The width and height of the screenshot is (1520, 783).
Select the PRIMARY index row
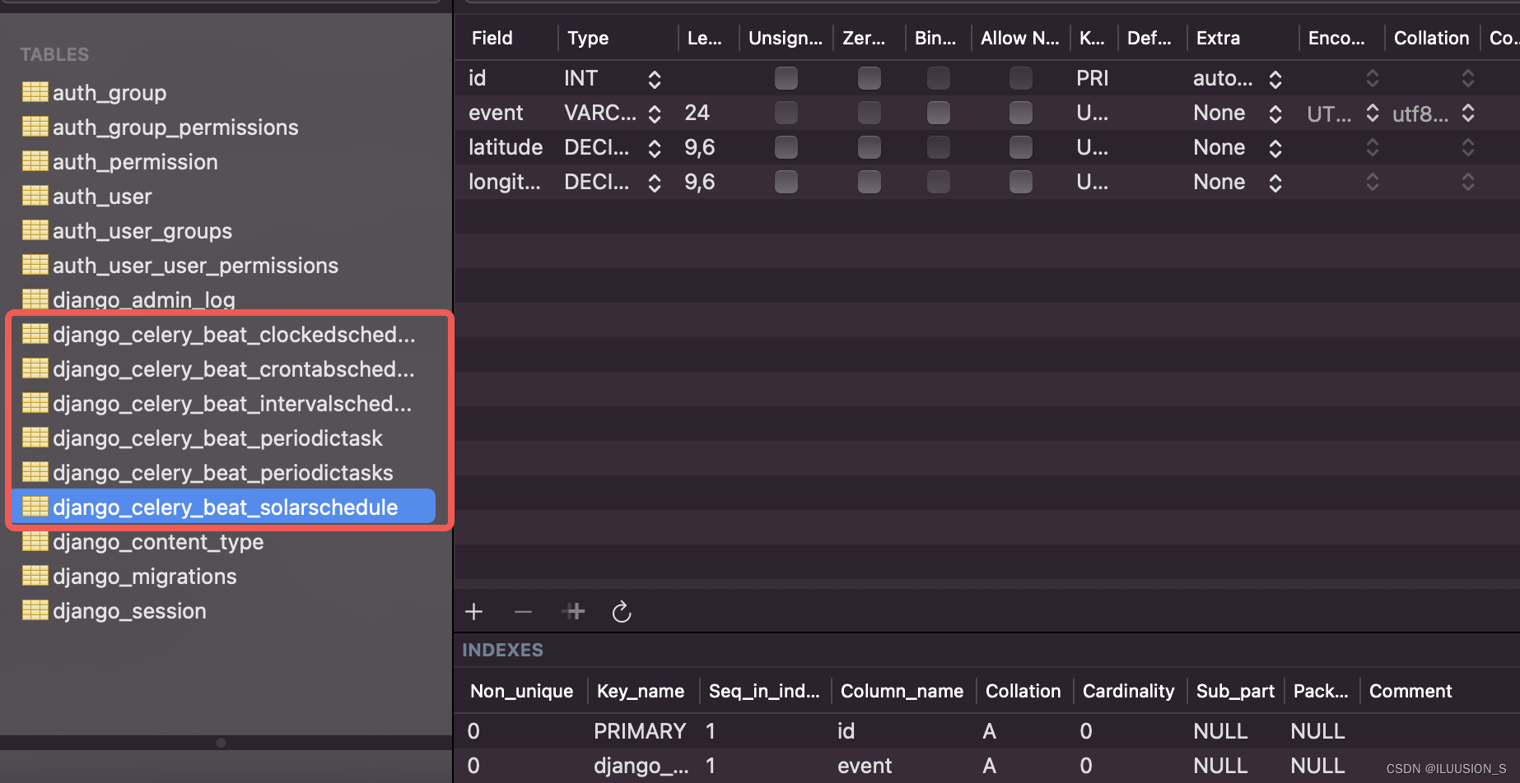click(986, 731)
